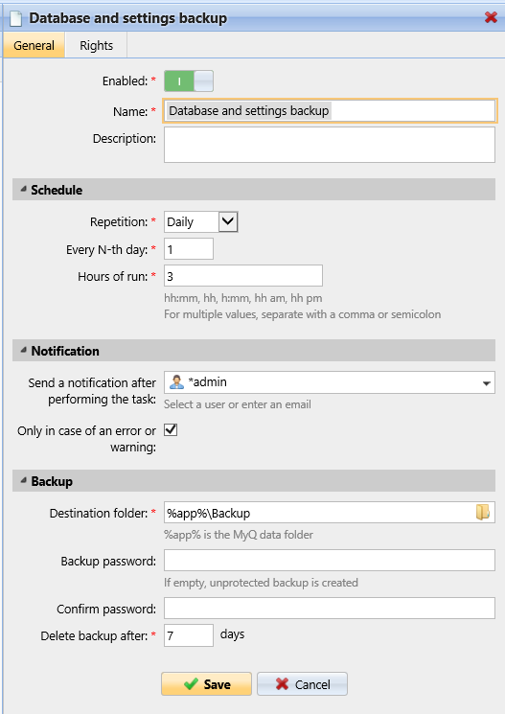The image size is (505, 714).
Task: Focus the Description text area
Action: 330,145
